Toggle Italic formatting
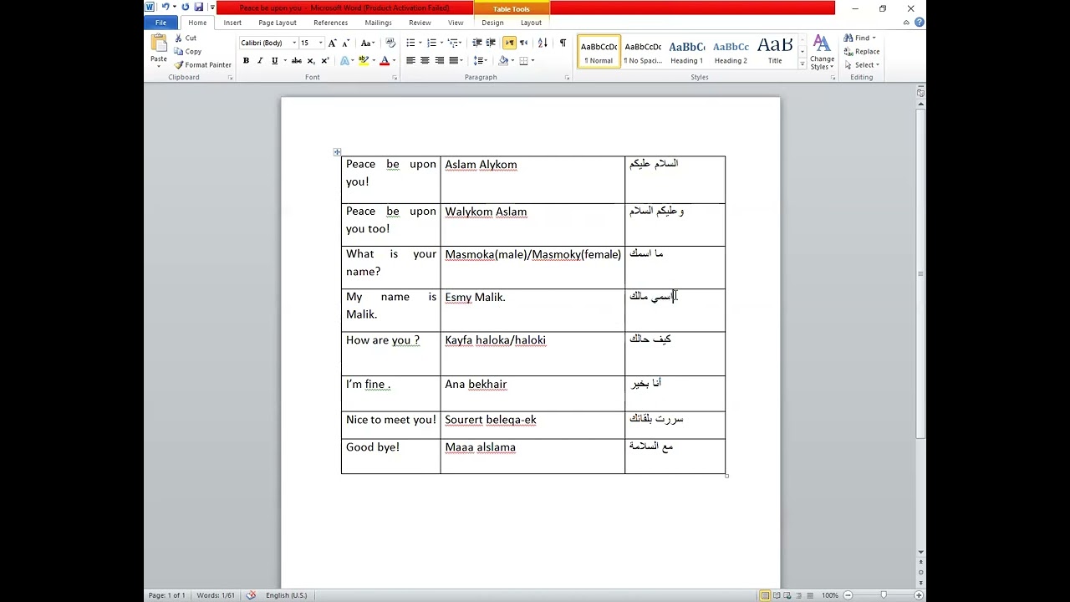The height and width of the screenshot is (602, 1070). 260,60
